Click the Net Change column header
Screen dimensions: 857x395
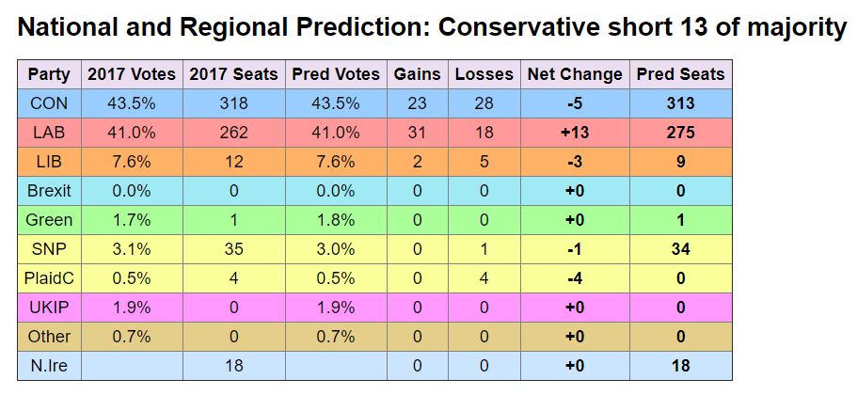coord(575,74)
